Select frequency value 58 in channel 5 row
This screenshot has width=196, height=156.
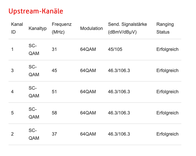click(54, 113)
